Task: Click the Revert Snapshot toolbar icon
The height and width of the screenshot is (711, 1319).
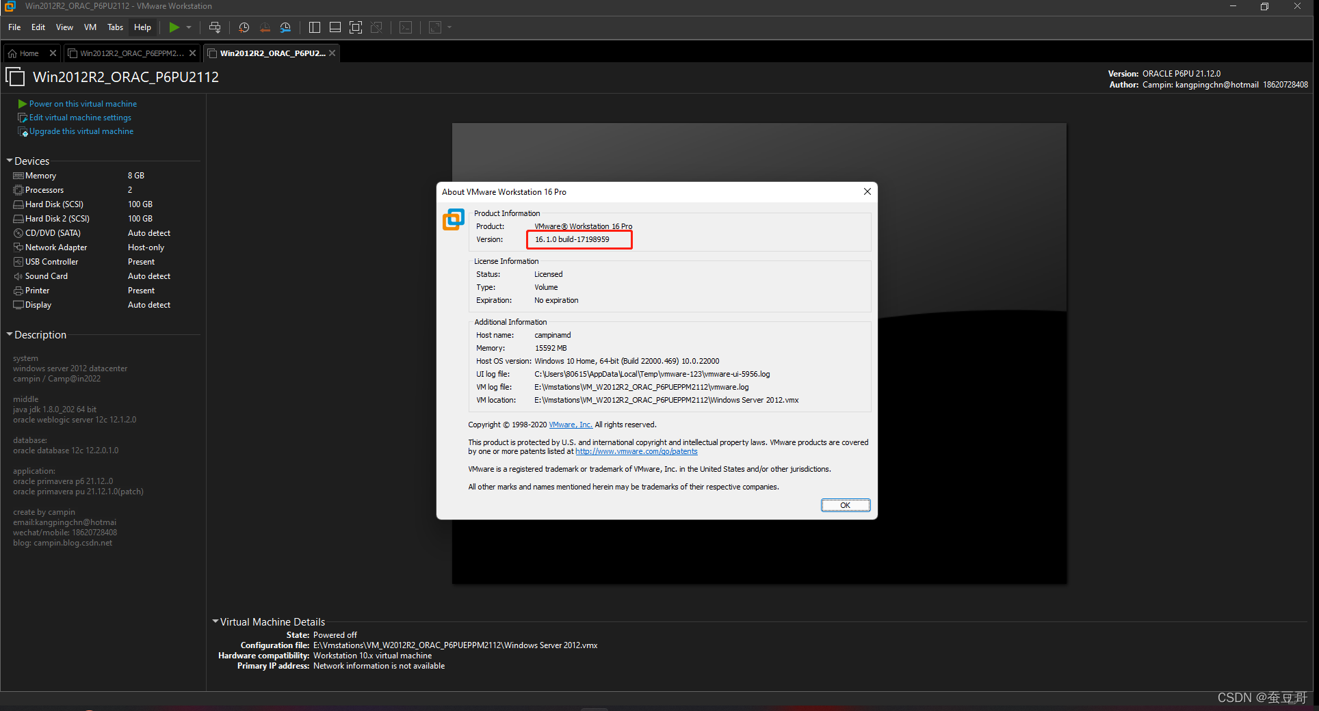Action: click(x=265, y=27)
